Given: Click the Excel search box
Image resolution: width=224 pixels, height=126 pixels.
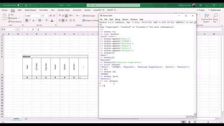Looking at the screenshot, I should (113, 5).
